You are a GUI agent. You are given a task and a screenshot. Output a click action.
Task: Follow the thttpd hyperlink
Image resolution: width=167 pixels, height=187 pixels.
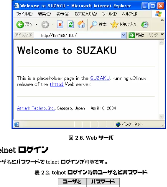point(57,84)
